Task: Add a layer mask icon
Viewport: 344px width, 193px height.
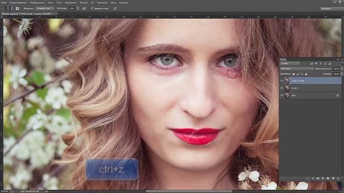Action: coord(318,179)
